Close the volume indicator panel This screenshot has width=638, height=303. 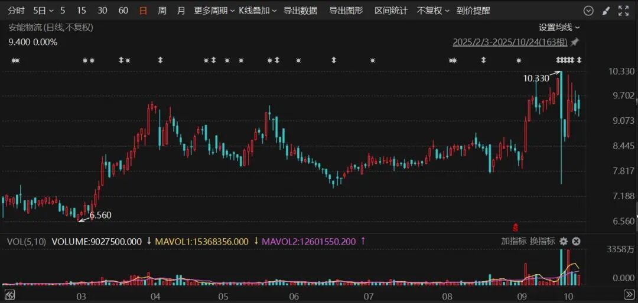pyautogui.click(x=576, y=241)
